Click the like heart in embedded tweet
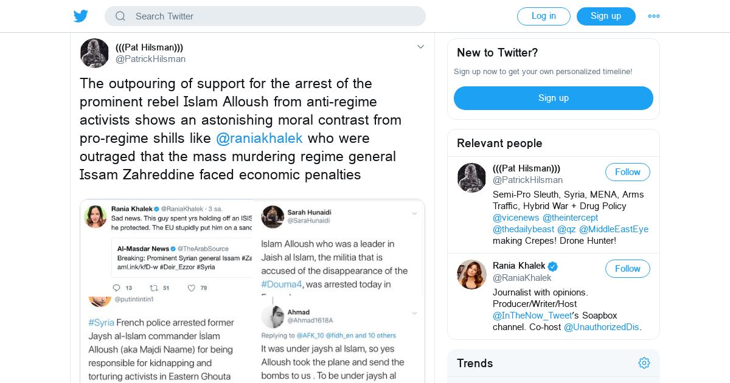This screenshot has height=383, width=730. tap(192, 288)
